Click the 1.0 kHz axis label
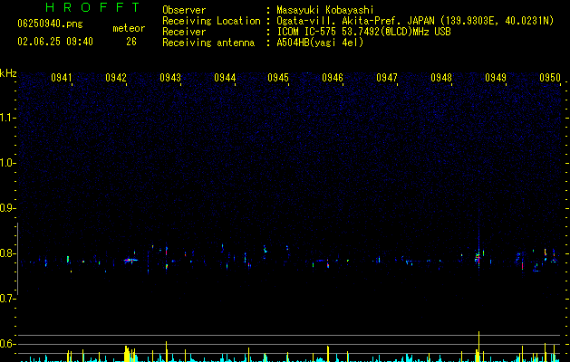This screenshot has width=570, height=362. pyautogui.click(x=7, y=163)
